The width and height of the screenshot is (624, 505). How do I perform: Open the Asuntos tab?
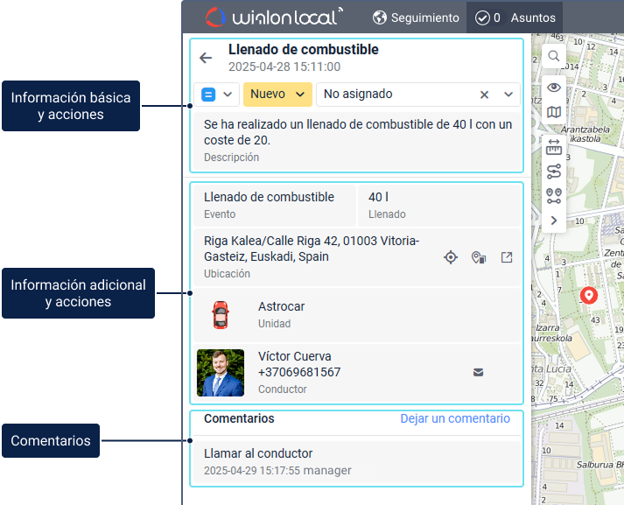[x=515, y=18]
